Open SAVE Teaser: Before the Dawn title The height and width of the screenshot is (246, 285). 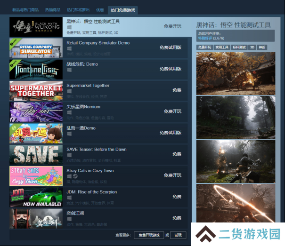97,150
